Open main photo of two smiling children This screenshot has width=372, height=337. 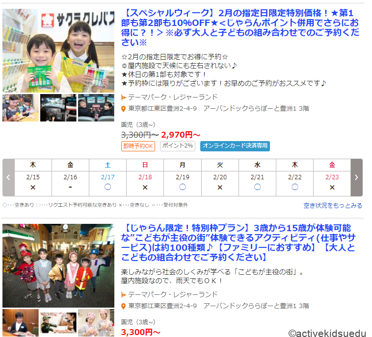click(x=58, y=50)
